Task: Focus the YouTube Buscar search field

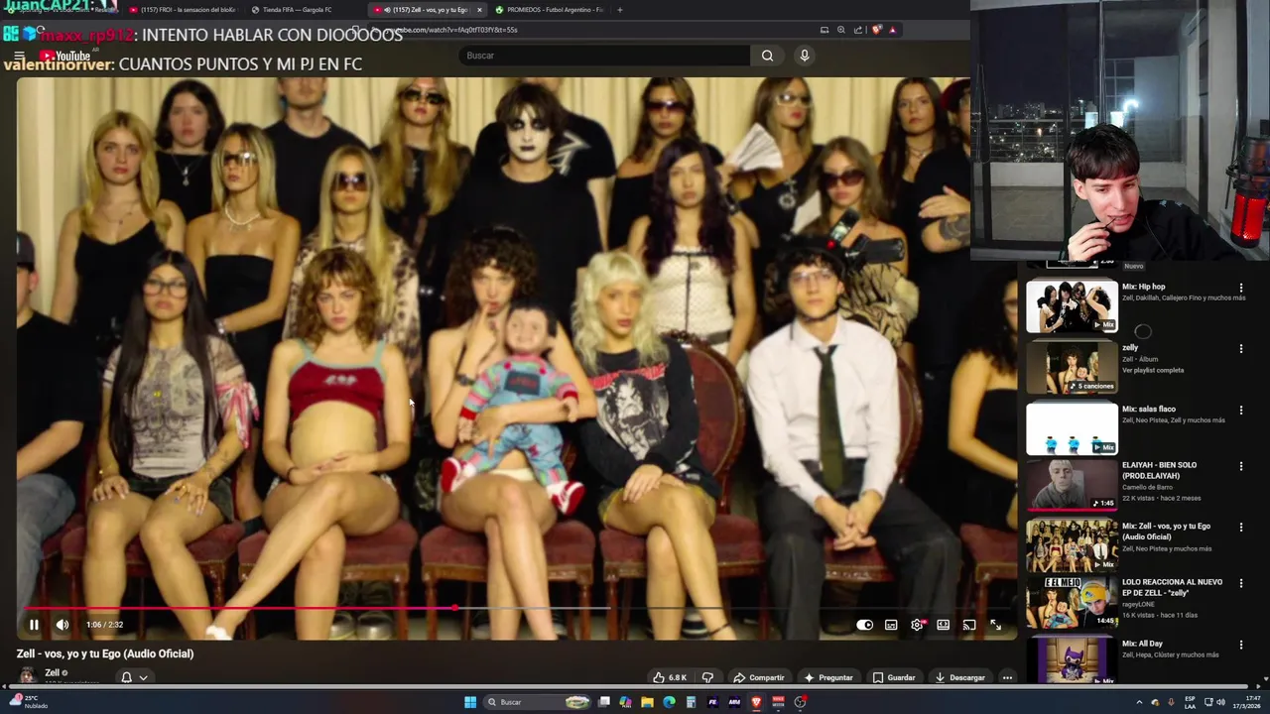Action: tap(604, 56)
